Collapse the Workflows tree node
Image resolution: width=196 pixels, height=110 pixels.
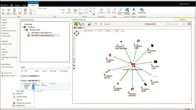click(x=22, y=27)
